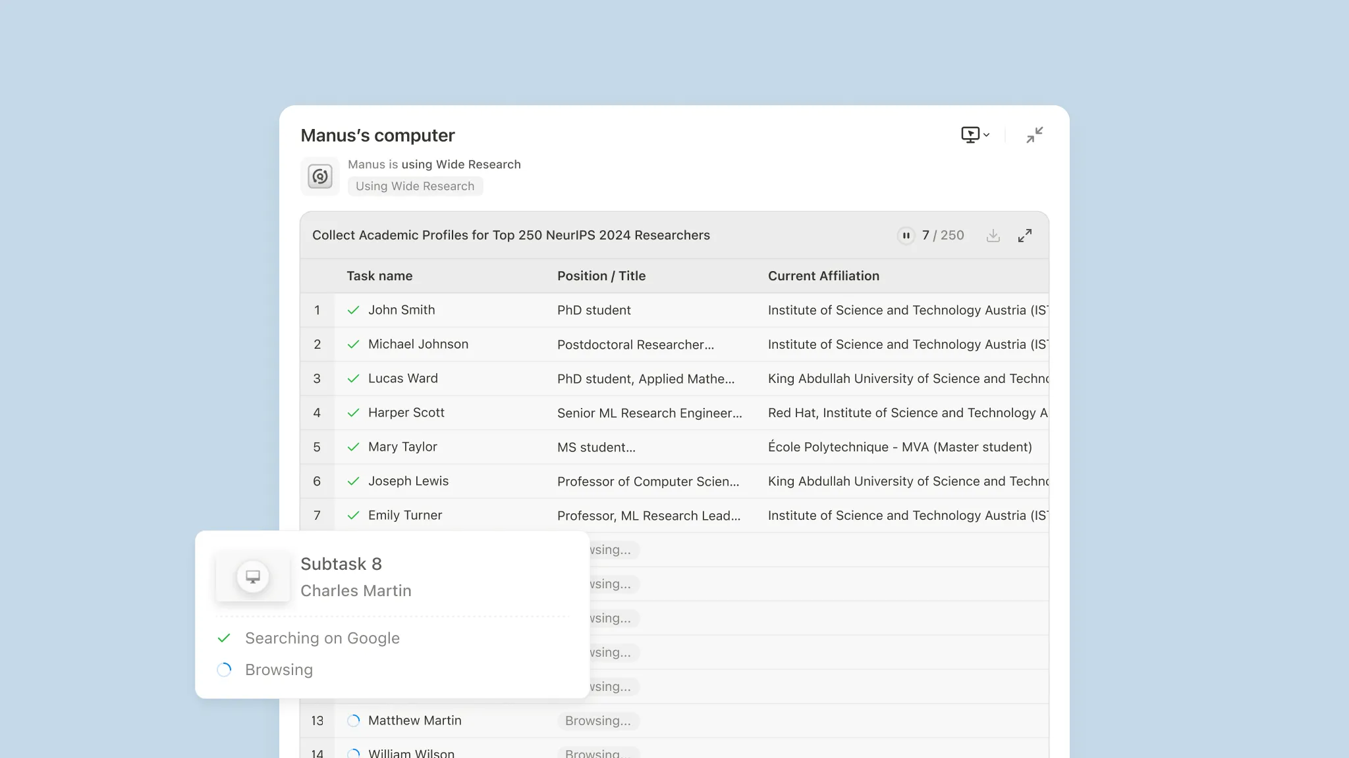Expand the results table to fullscreen
The width and height of the screenshot is (1349, 758).
tap(1025, 236)
